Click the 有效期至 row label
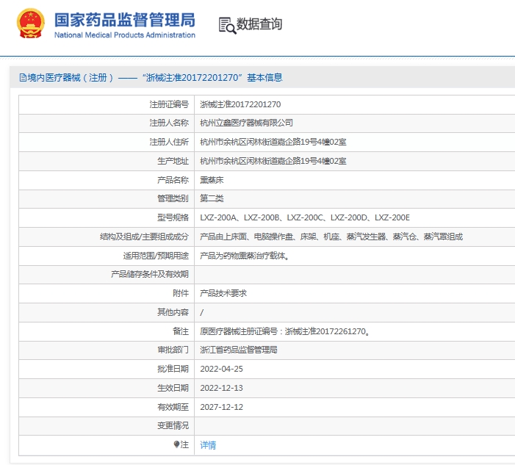 [173, 407]
